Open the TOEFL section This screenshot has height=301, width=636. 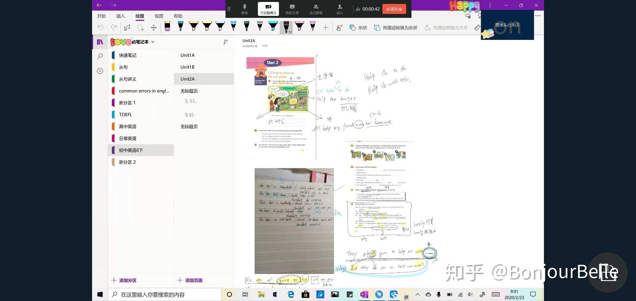pos(141,114)
